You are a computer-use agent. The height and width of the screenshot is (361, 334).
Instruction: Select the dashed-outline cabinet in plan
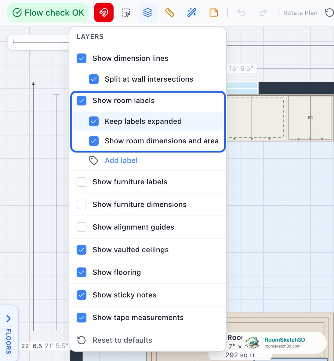255,118
